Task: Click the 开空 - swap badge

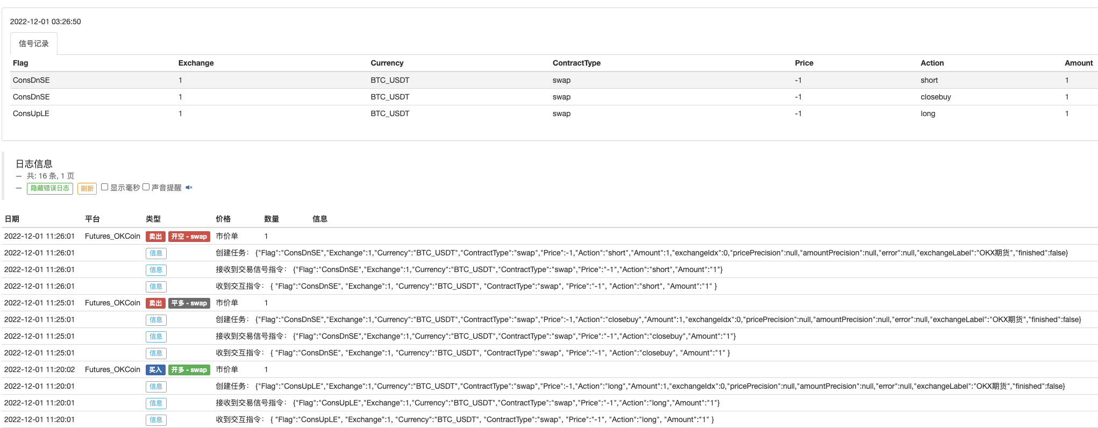Action: 189,237
